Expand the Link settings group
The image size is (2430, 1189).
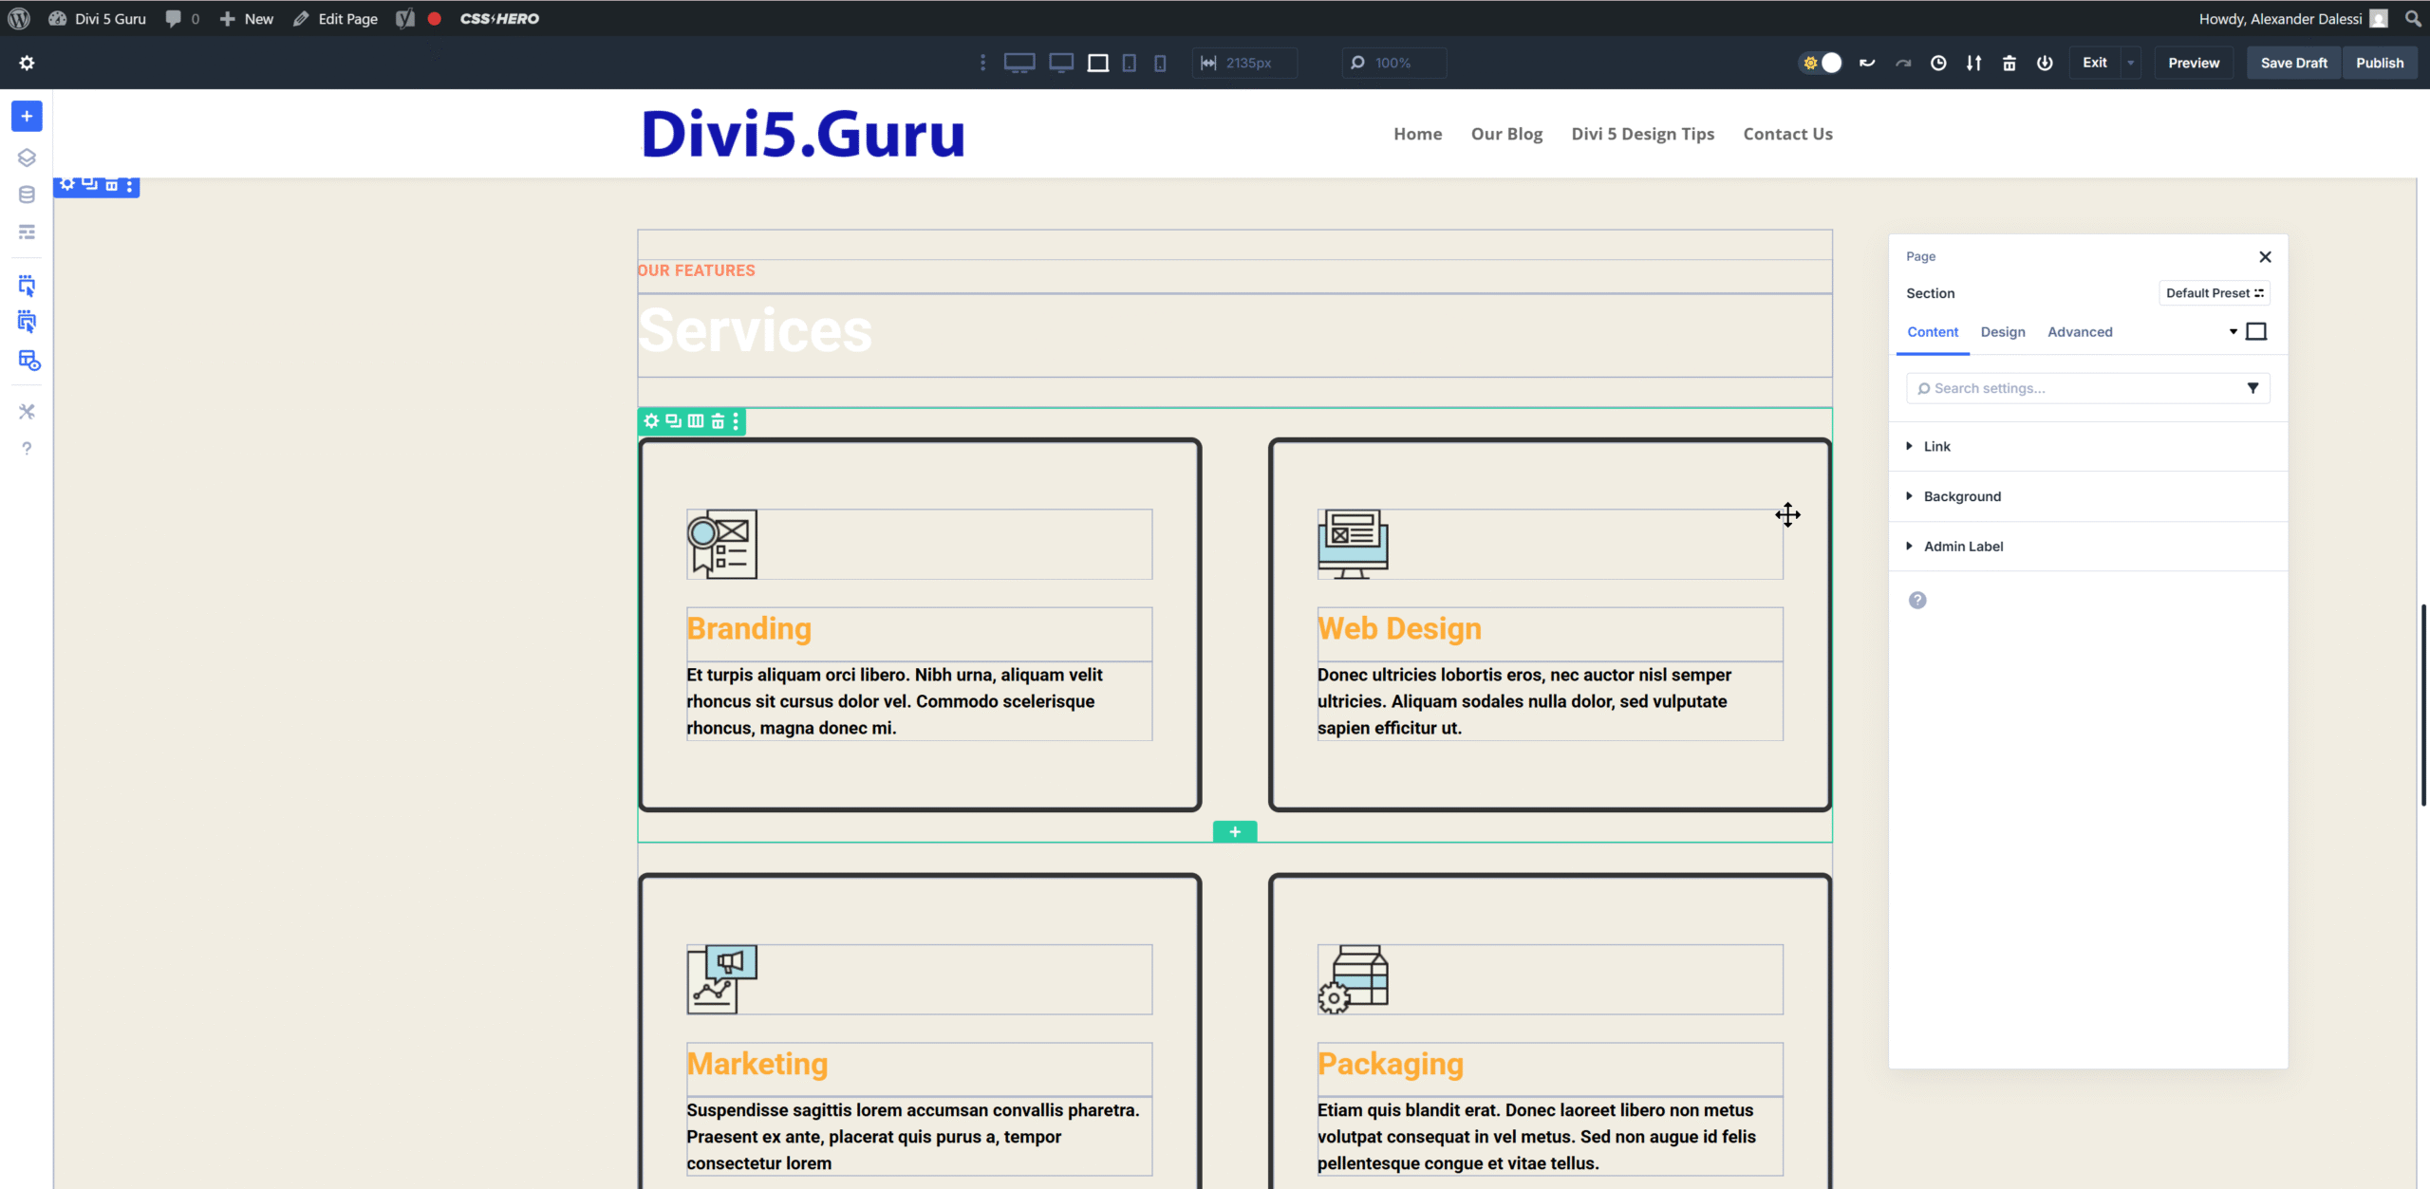(x=1936, y=446)
